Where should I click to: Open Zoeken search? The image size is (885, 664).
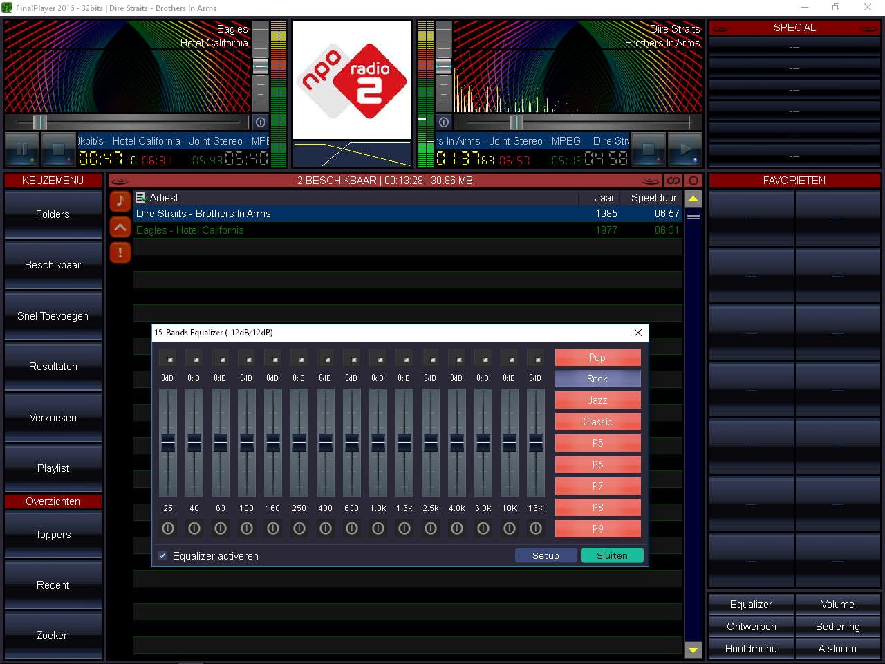tap(53, 636)
